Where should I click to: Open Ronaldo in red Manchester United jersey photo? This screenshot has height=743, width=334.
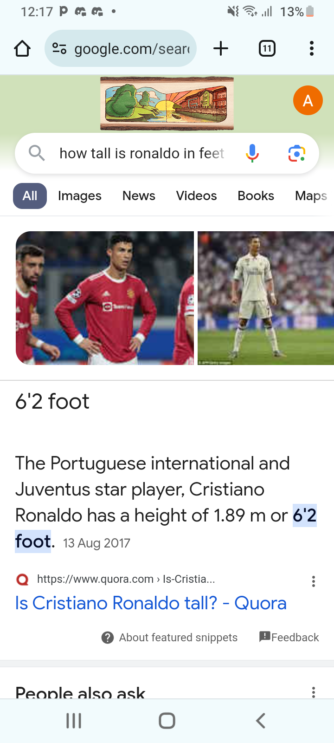pos(105,298)
